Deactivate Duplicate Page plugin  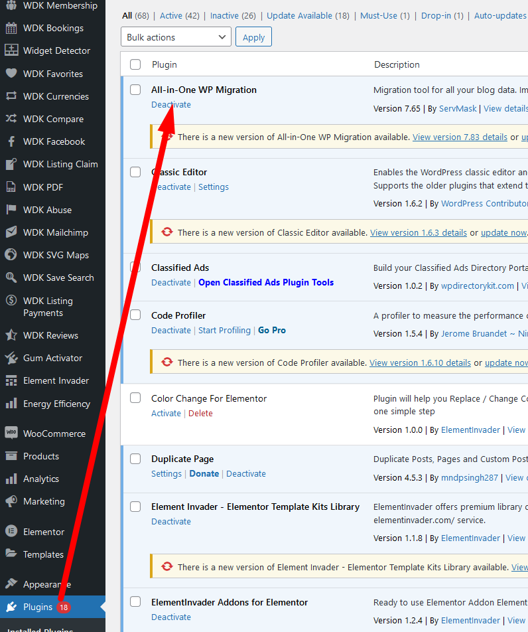coord(245,474)
